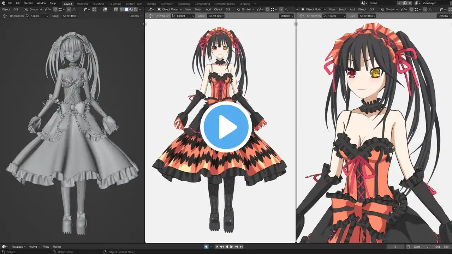
Task: Click the overlays icon in left viewport
Action: [105, 10]
